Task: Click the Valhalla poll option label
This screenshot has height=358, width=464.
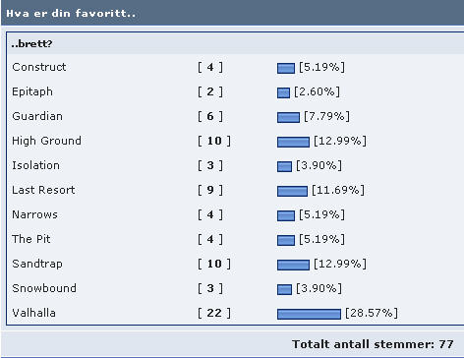Action: tap(33, 313)
